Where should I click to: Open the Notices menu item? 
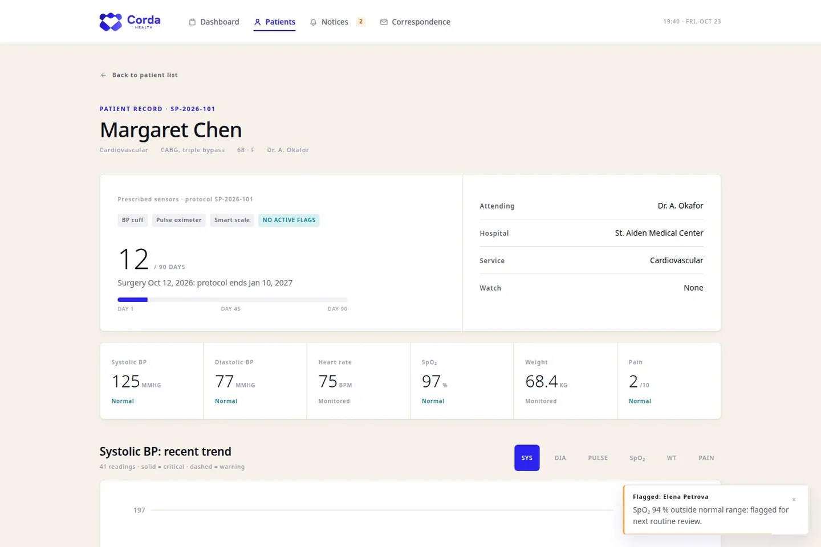click(337, 22)
